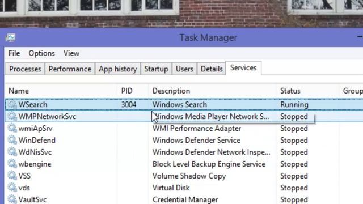Select the WSearch service name

point(33,104)
